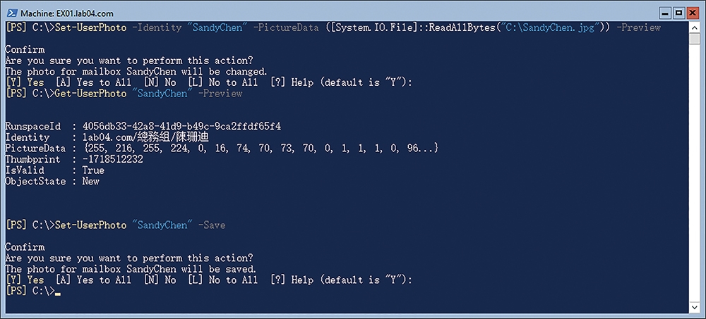Click the Thumbprint value -1718512232
This screenshot has width=706, height=319.
pyautogui.click(x=112, y=159)
